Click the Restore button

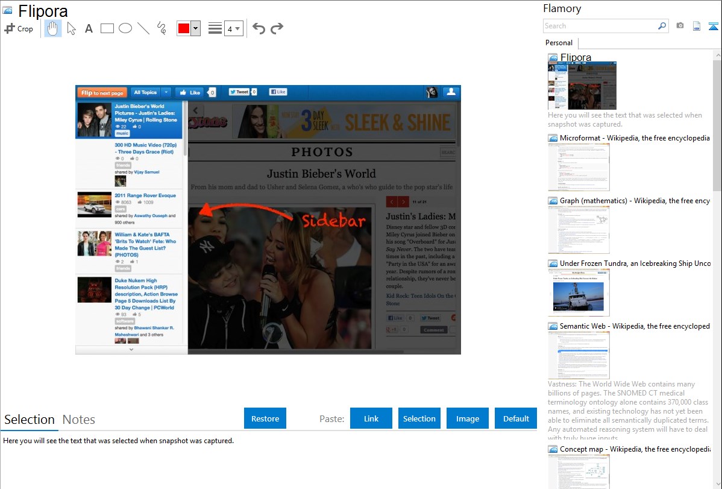pyautogui.click(x=265, y=418)
